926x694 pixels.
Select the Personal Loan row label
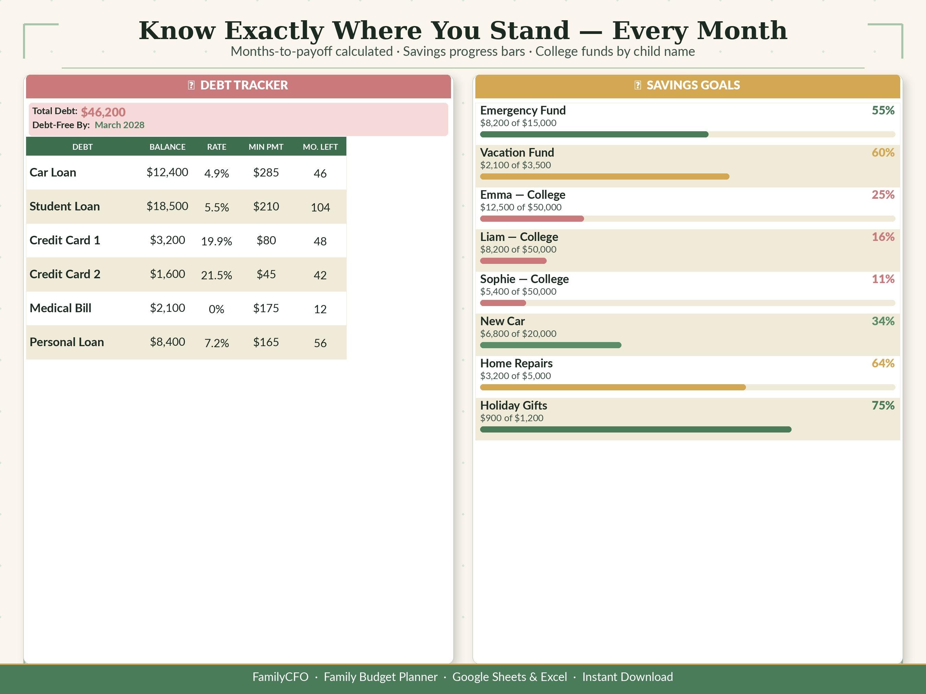(67, 342)
